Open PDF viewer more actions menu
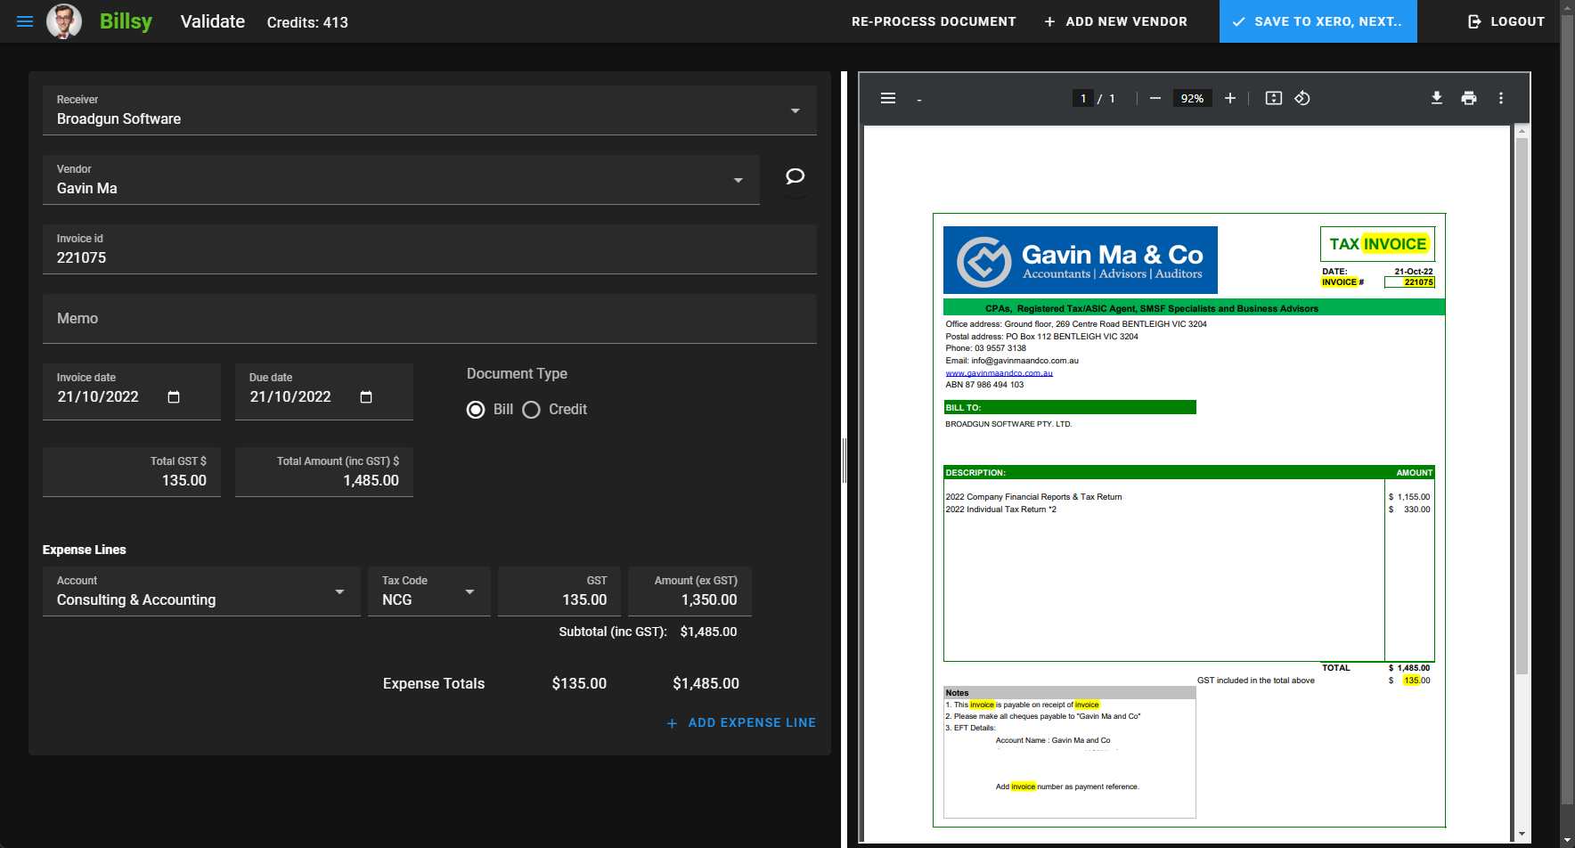Image resolution: width=1575 pixels, height=848 pixels. coord(1501,98)
